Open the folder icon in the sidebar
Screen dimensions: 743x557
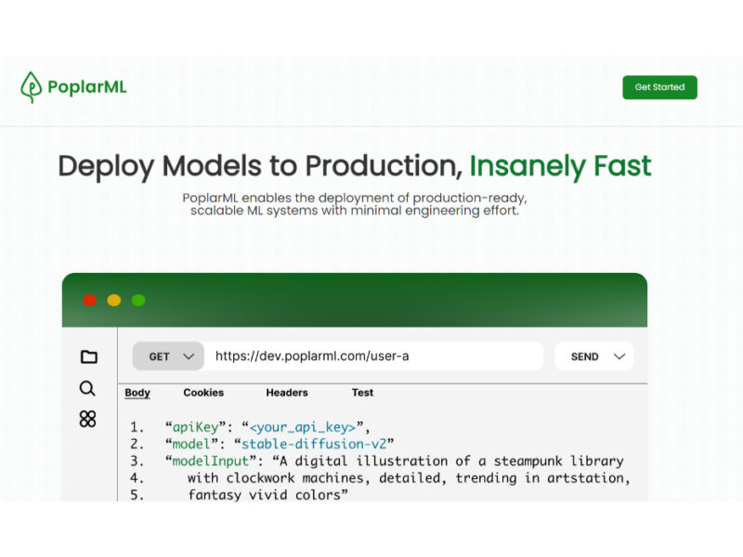(x=88, y=356)
